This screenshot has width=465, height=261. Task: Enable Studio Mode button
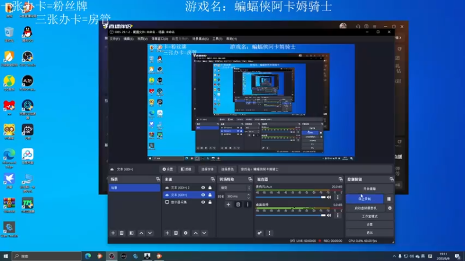click(370, 216)
